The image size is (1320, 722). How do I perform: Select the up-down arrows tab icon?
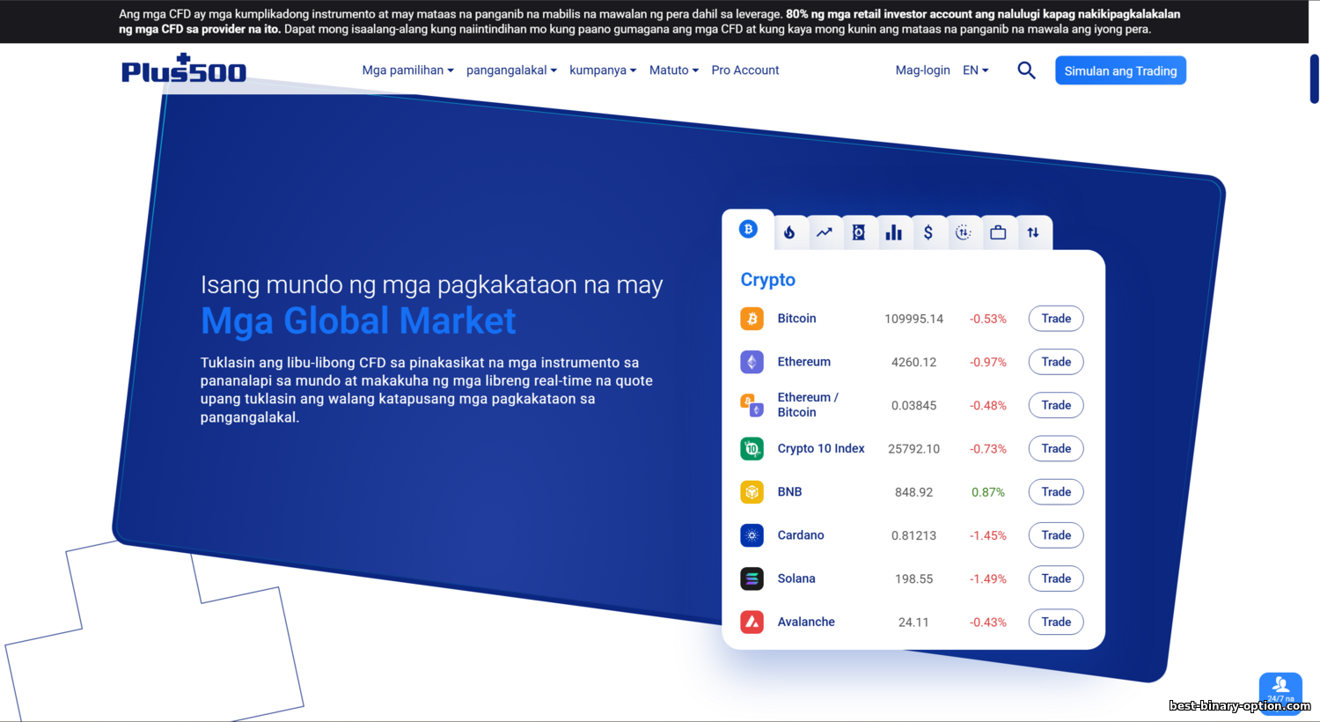1033,232
